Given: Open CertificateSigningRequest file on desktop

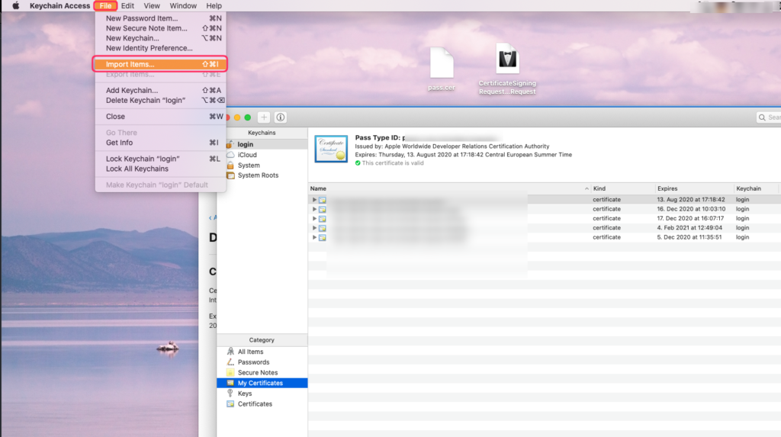Looking at the screenshot, I should (507, 69).
